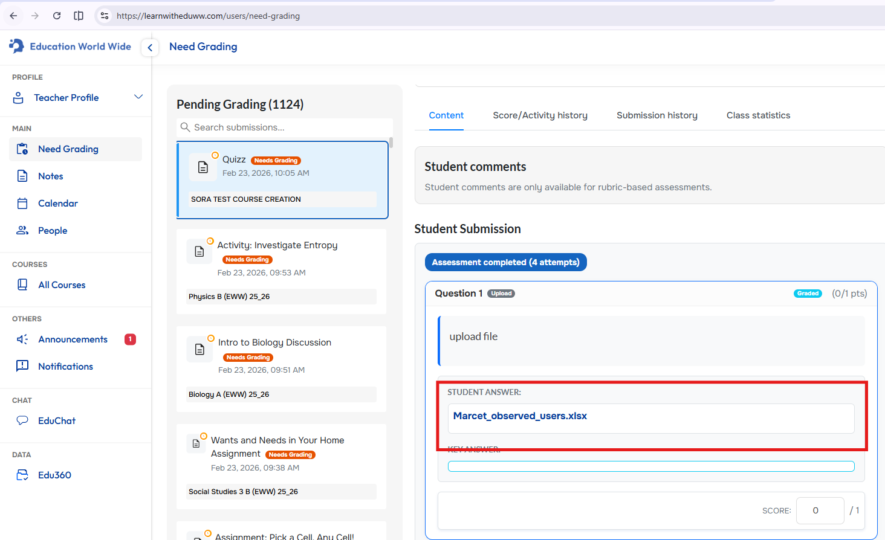Click the Teacher Profile user icon
The width and height of the screenshot is (885, 540).
click(x=19, y=97)
